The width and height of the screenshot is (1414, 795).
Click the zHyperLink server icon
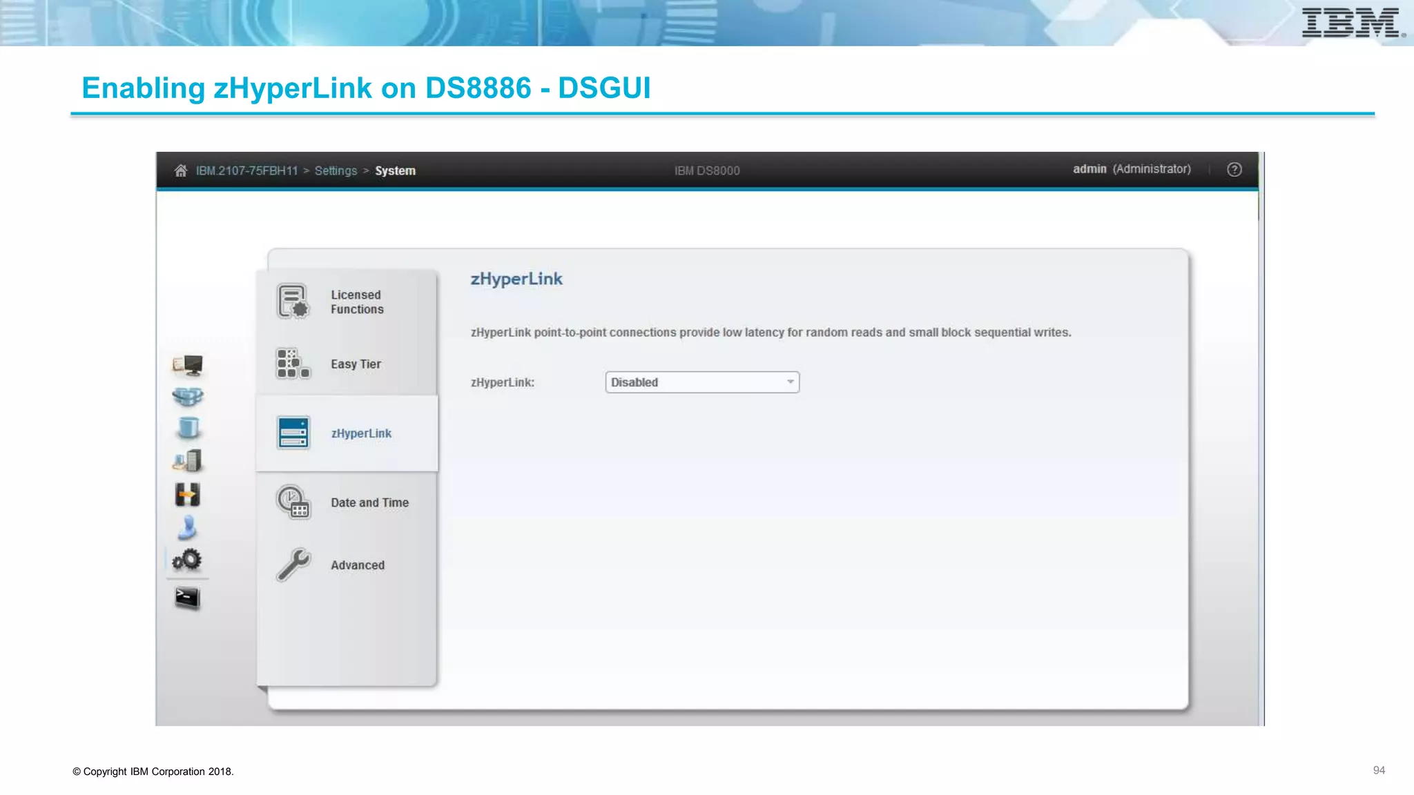click(x=293, y=433)
